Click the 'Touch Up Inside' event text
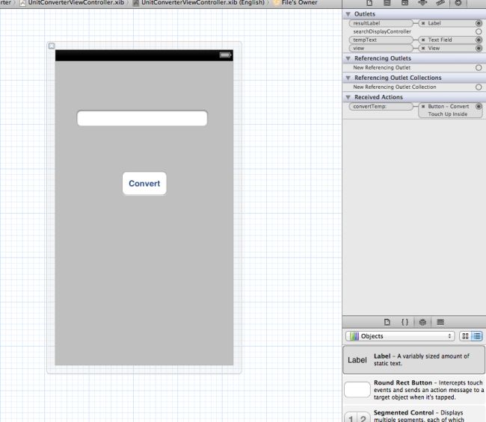The height and width of the screenshot is (422, 486). 448,114
